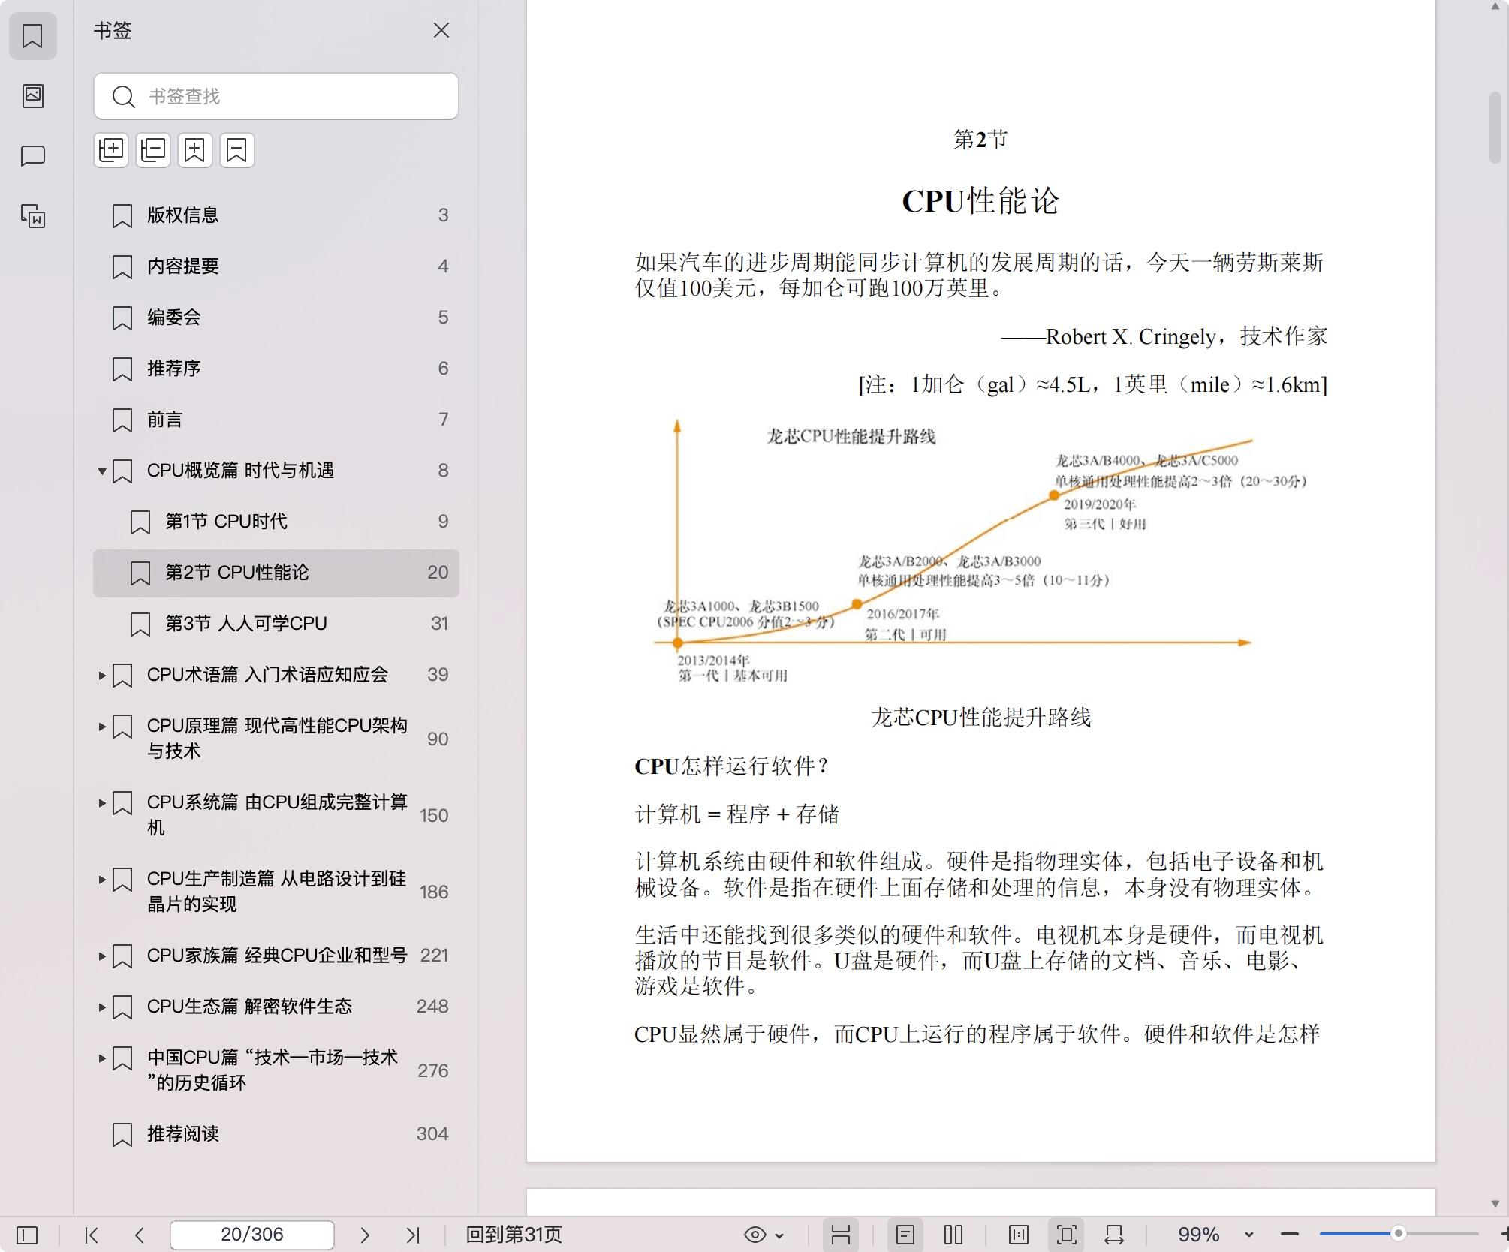Switch to two-page view
Image resolution: width=1509 pixels, height=1252 pixels.
pos(953,1235)
